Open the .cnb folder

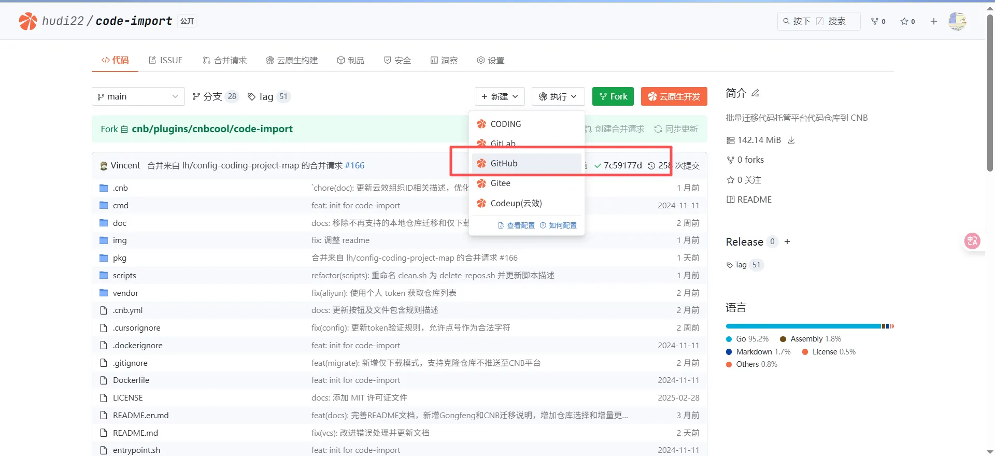pyautogui.click(x=120, y=188)
